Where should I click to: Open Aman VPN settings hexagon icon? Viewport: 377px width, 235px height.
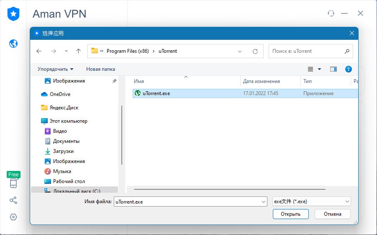[13, 217]
